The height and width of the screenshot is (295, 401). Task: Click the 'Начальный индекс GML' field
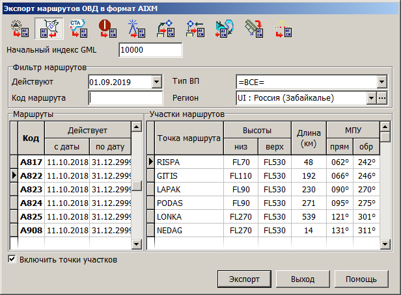(x=150, y=50)
